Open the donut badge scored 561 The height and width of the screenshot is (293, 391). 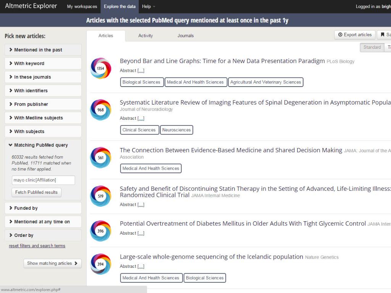(100, 158)
